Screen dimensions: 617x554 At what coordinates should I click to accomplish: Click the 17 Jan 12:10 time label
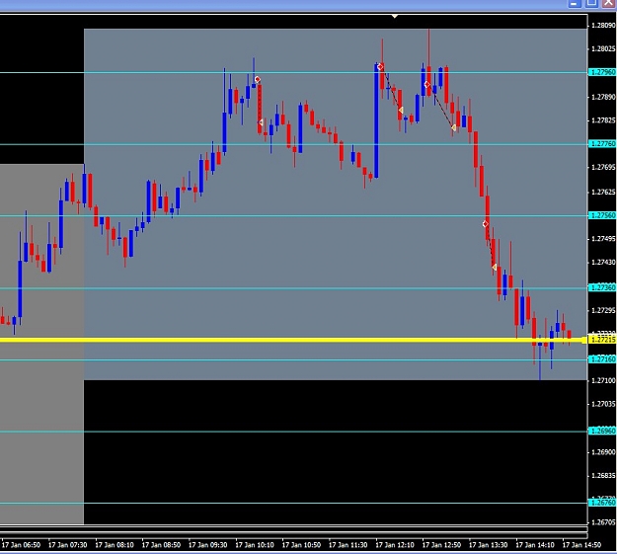click(395, 545)
